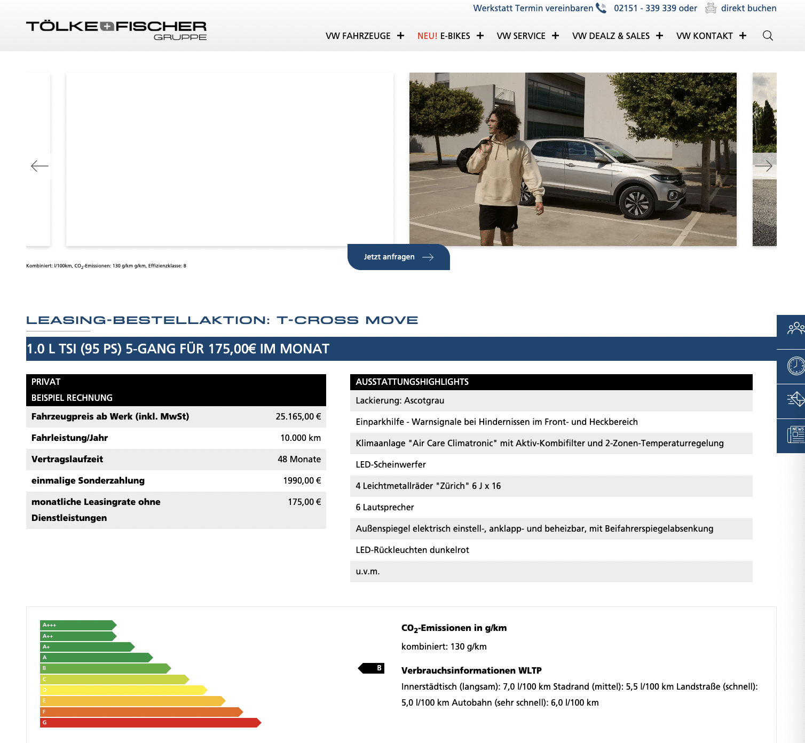Screen dimensions: 805x743
Task: Open the clock opening-hours sidebar icon
Action: click(x=795, y=366)
